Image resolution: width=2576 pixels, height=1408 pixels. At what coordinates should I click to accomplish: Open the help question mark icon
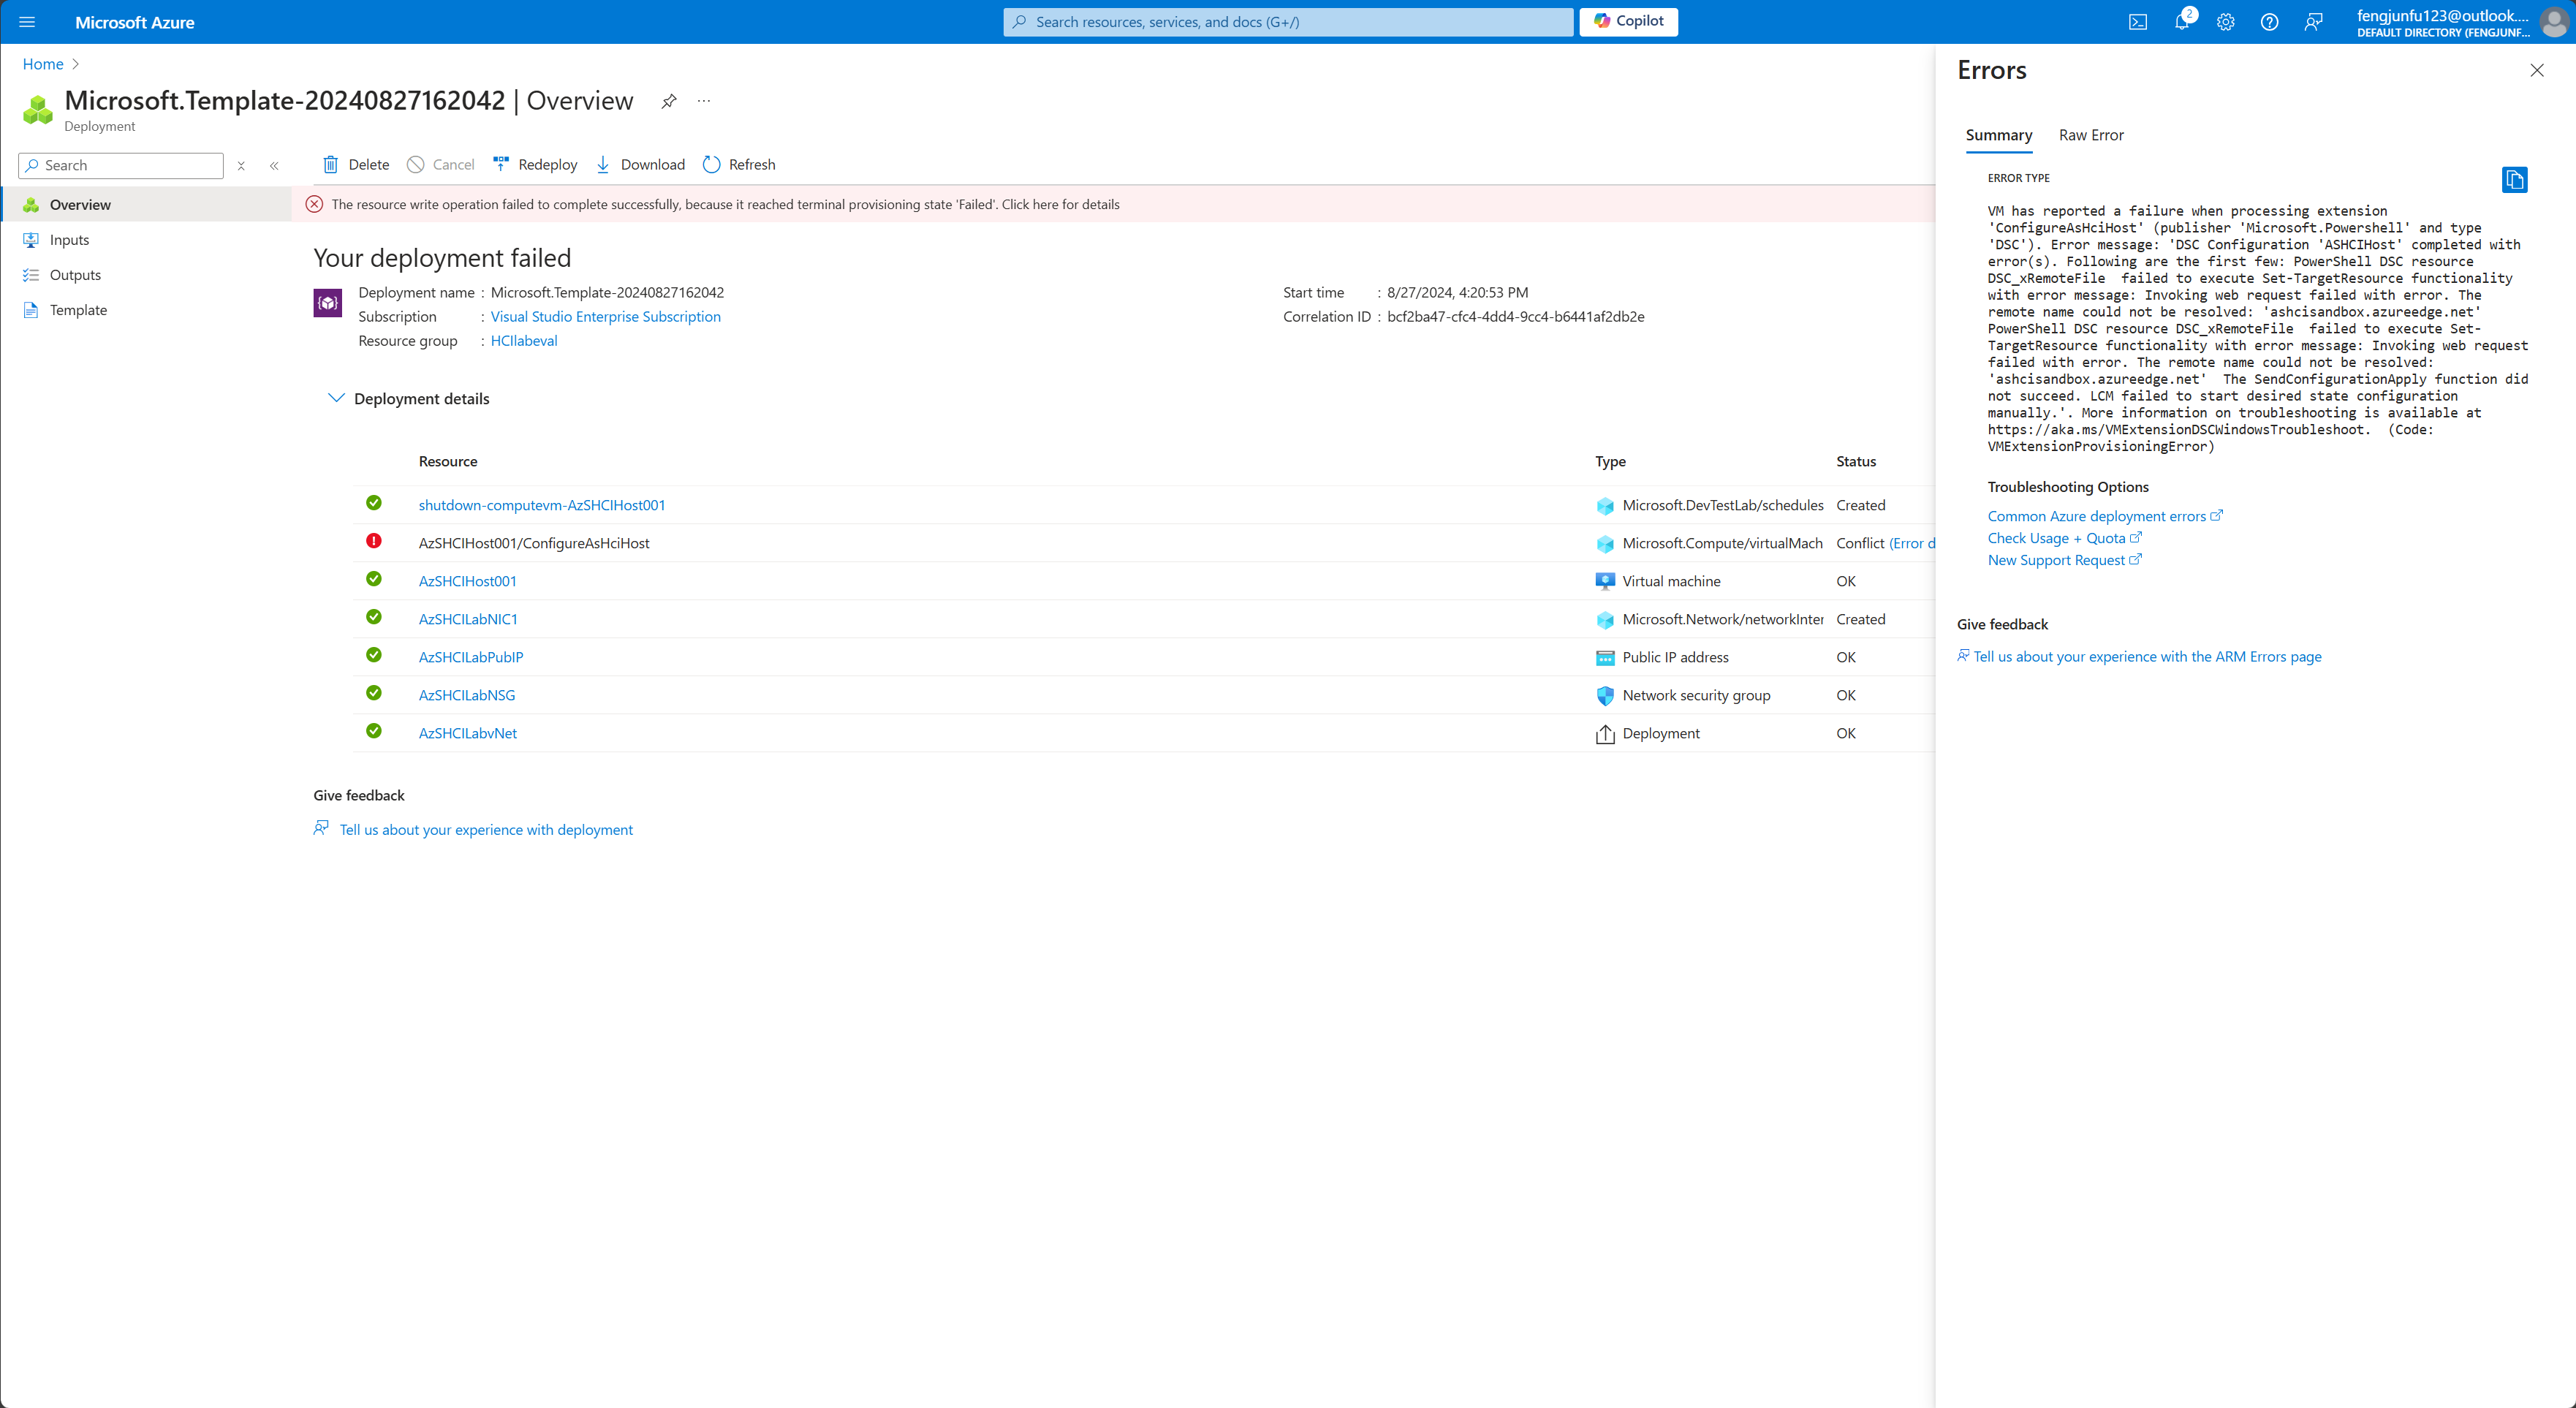click(2269, 22)
